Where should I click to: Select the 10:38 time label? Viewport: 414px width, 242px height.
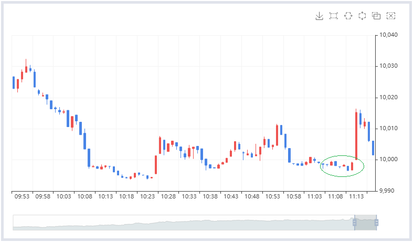[x=210, y=196]
